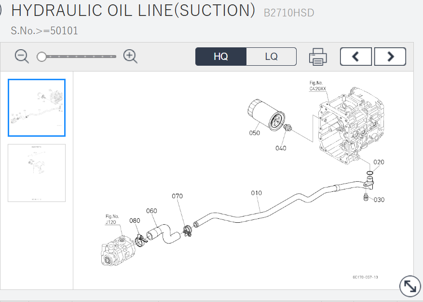Click the zoom in magnifier icon
423x302 pixels.
(x=130, y=56)
